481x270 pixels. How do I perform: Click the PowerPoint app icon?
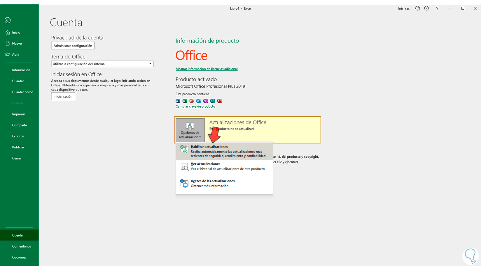192,101
